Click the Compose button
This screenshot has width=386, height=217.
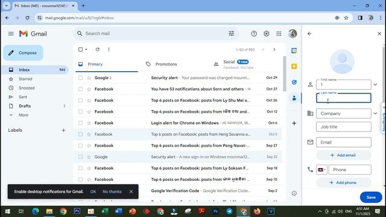pos(23,53)
